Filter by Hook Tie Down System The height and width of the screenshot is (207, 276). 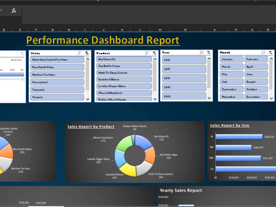tap(124, 73)
